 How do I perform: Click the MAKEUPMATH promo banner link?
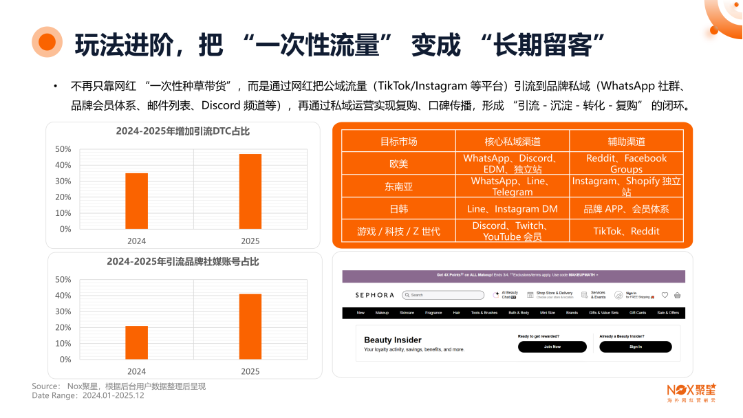click(581, 274)
